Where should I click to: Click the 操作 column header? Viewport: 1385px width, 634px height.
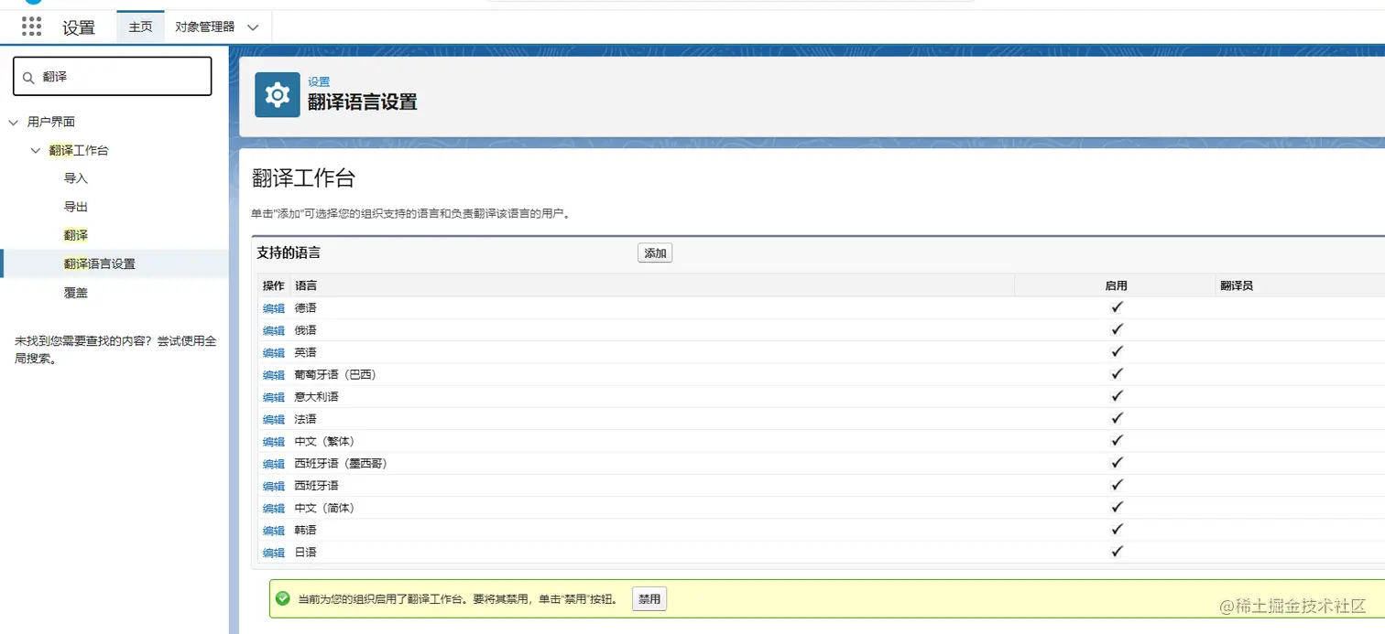click(x=274, y=285)
